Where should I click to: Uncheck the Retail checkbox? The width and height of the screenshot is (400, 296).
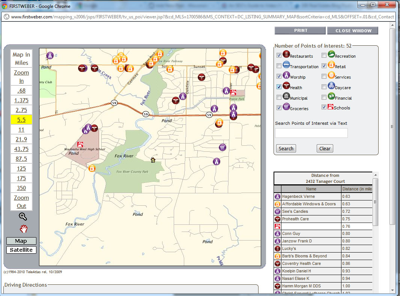(x=324, y=66)
